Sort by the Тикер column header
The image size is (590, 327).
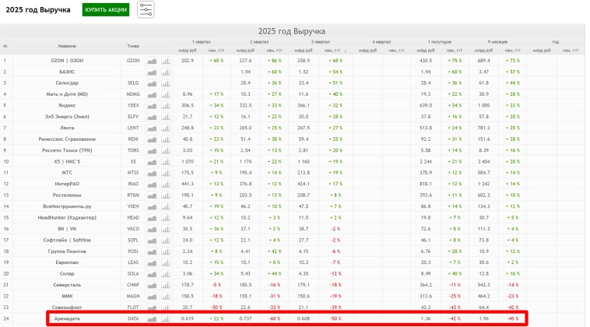coord(133,47)
